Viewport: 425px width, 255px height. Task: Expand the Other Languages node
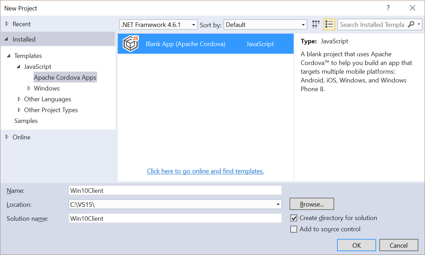tap(19, 99)
